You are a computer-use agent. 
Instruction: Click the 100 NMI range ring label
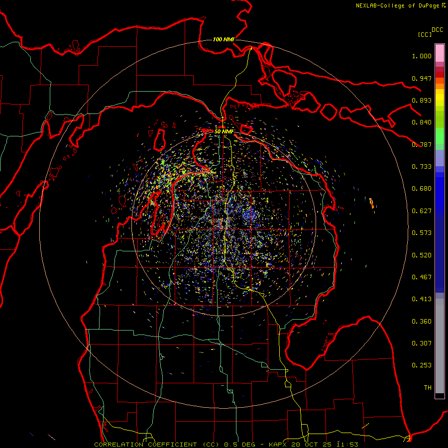pos(224,39)
